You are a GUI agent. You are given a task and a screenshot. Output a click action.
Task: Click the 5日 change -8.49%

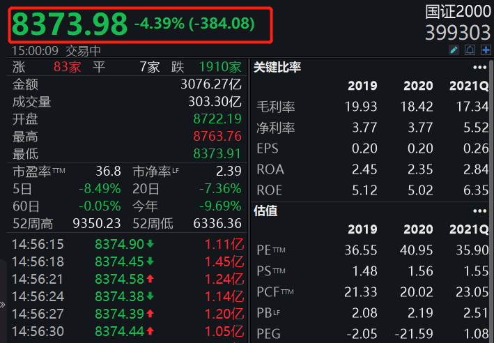(x=100, y=189)
